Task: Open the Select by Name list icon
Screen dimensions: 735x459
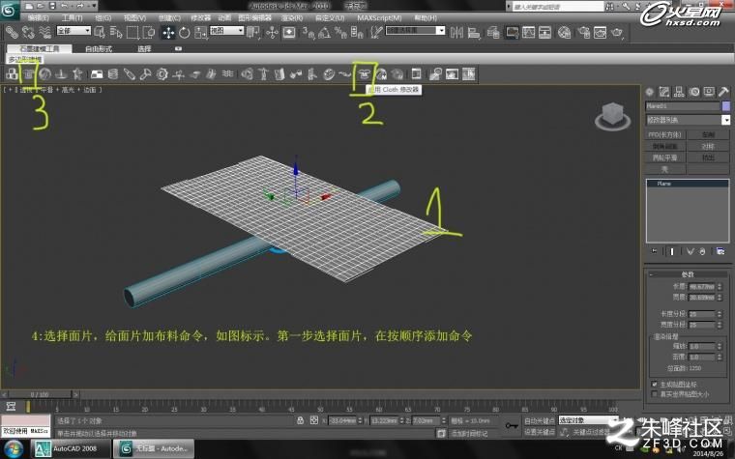Action: 116,32
